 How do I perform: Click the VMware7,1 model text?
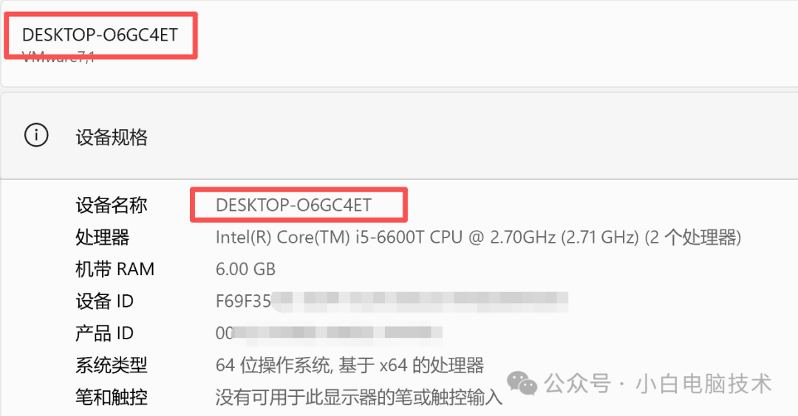58,57
